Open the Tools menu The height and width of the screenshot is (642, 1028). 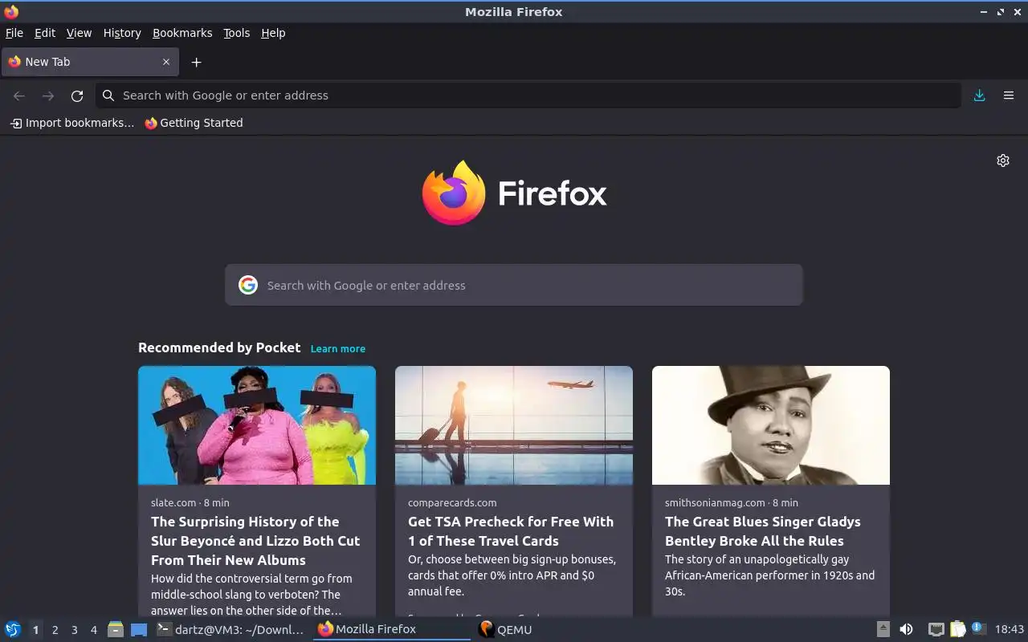236,33
